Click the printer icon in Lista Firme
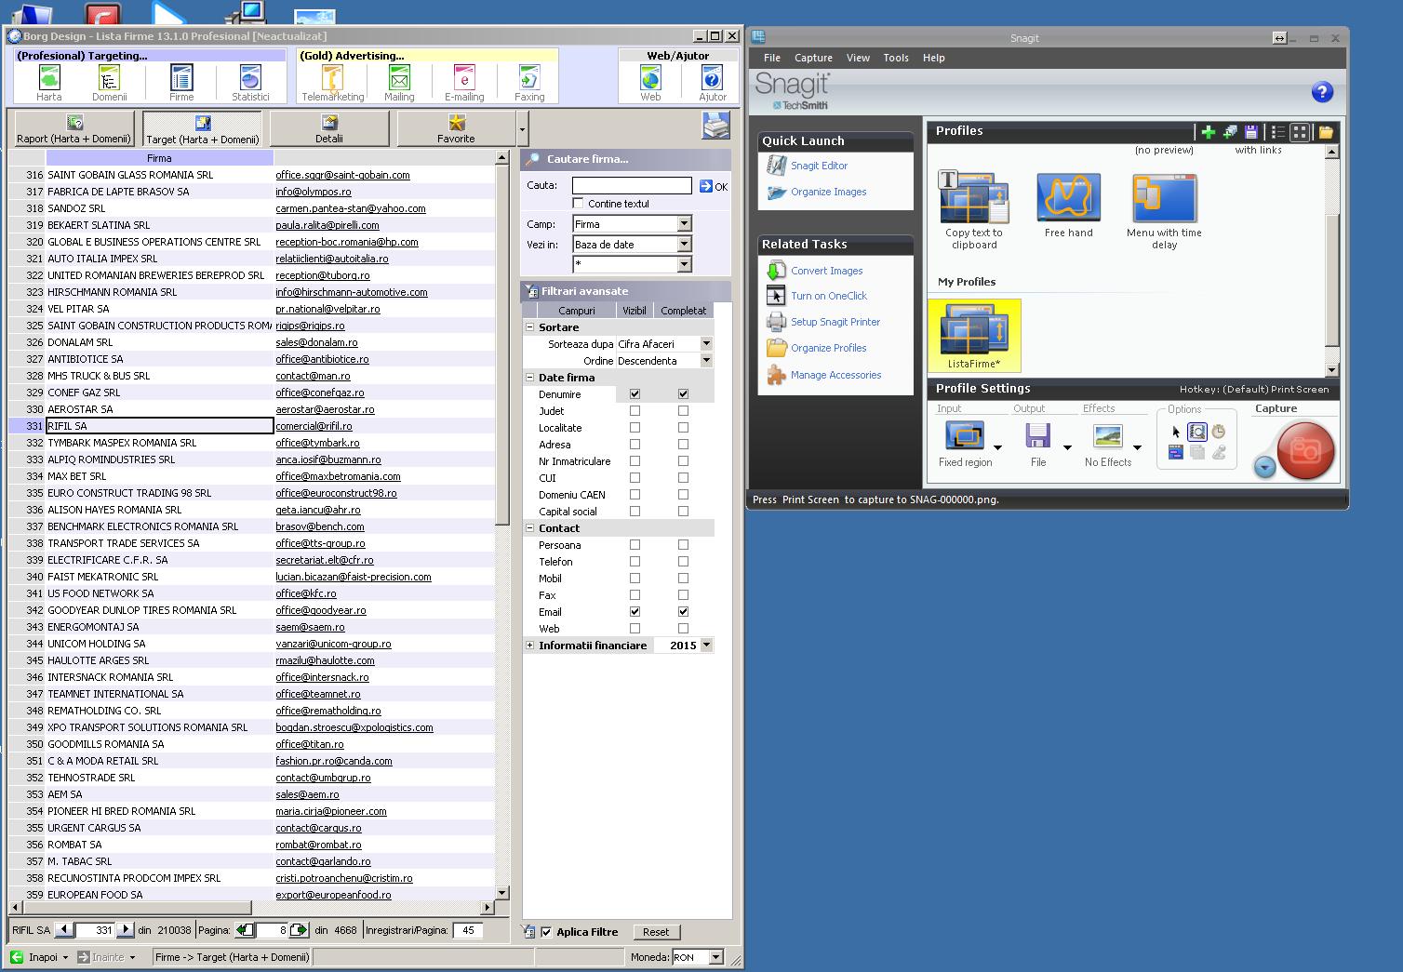This screenshot has width=1403, height=972. point(715,126)
